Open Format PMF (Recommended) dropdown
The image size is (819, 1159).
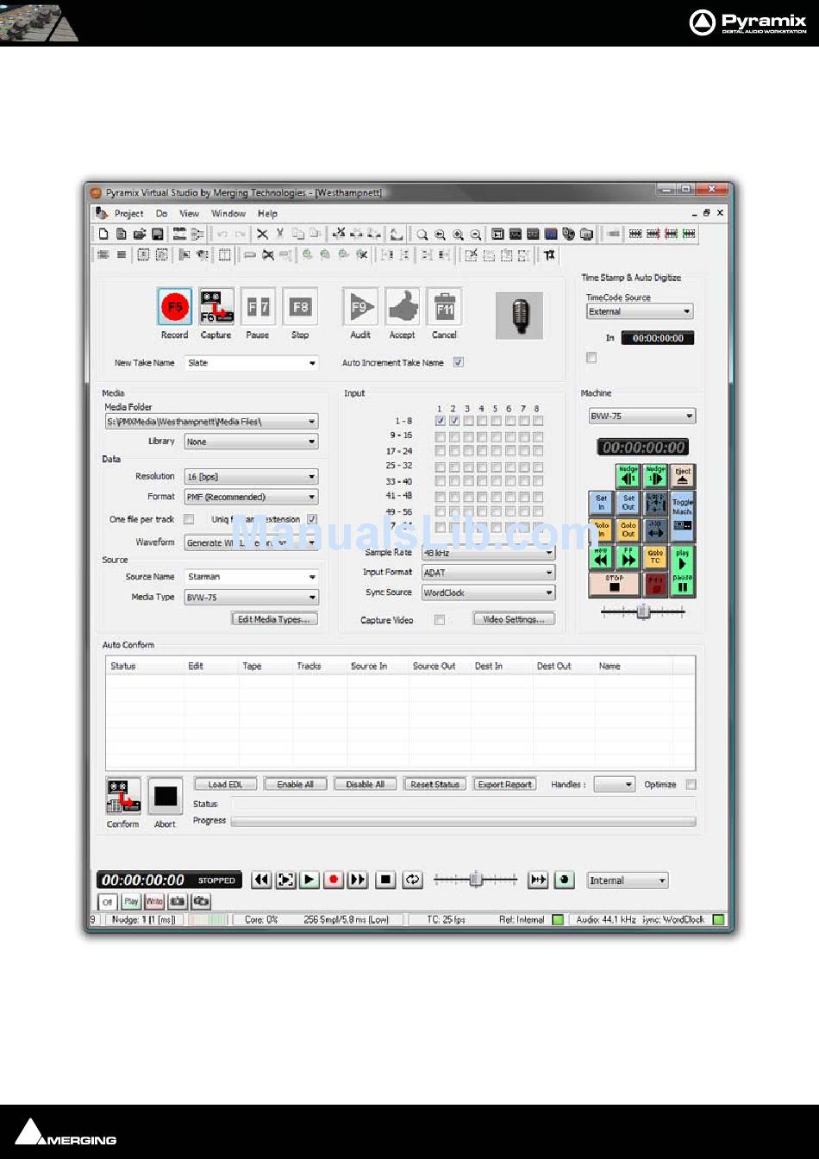click(251, 498)
